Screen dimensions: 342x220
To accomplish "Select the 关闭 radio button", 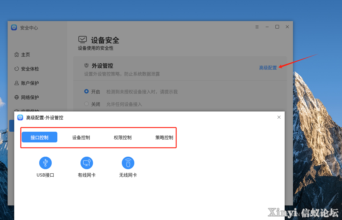I will coord(86,104).
